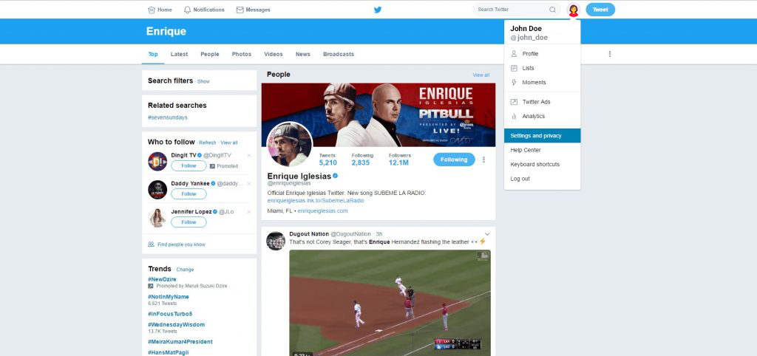
Task: Show the search filters
Action: click(204, 81)
